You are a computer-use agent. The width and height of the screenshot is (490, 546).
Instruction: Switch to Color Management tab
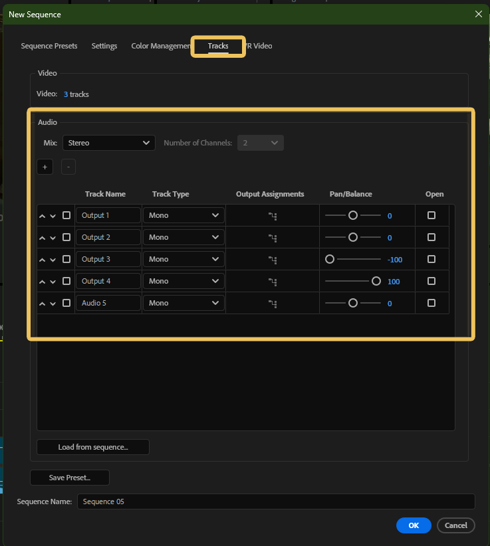coord(161,46)
